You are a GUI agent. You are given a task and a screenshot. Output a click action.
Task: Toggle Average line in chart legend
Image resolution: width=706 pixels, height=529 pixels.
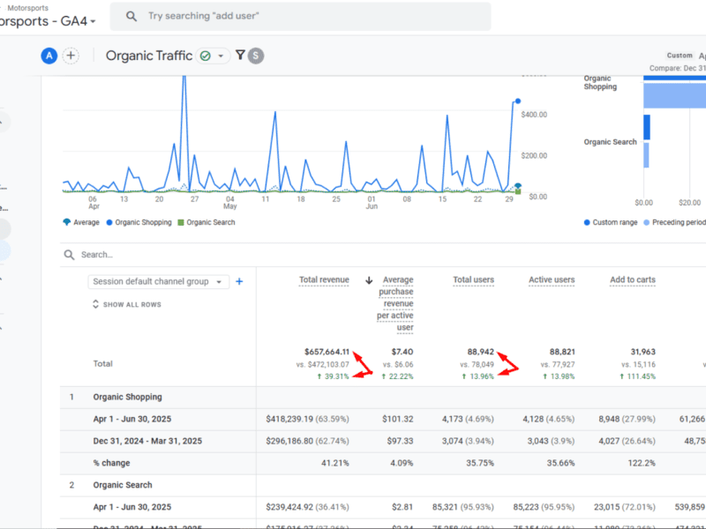(x=81, y=222)
